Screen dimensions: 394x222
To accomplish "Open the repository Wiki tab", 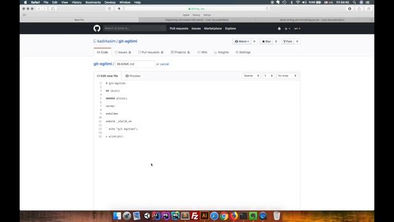I will [x=203, y=52].
